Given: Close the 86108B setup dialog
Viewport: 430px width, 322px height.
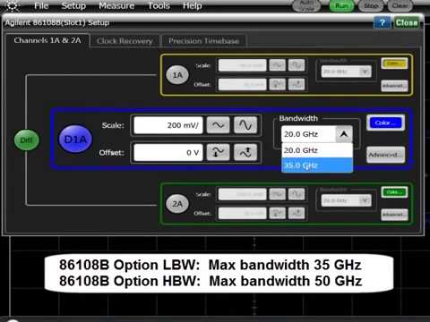Looking at the screenshot, I should tap(407, 22).
